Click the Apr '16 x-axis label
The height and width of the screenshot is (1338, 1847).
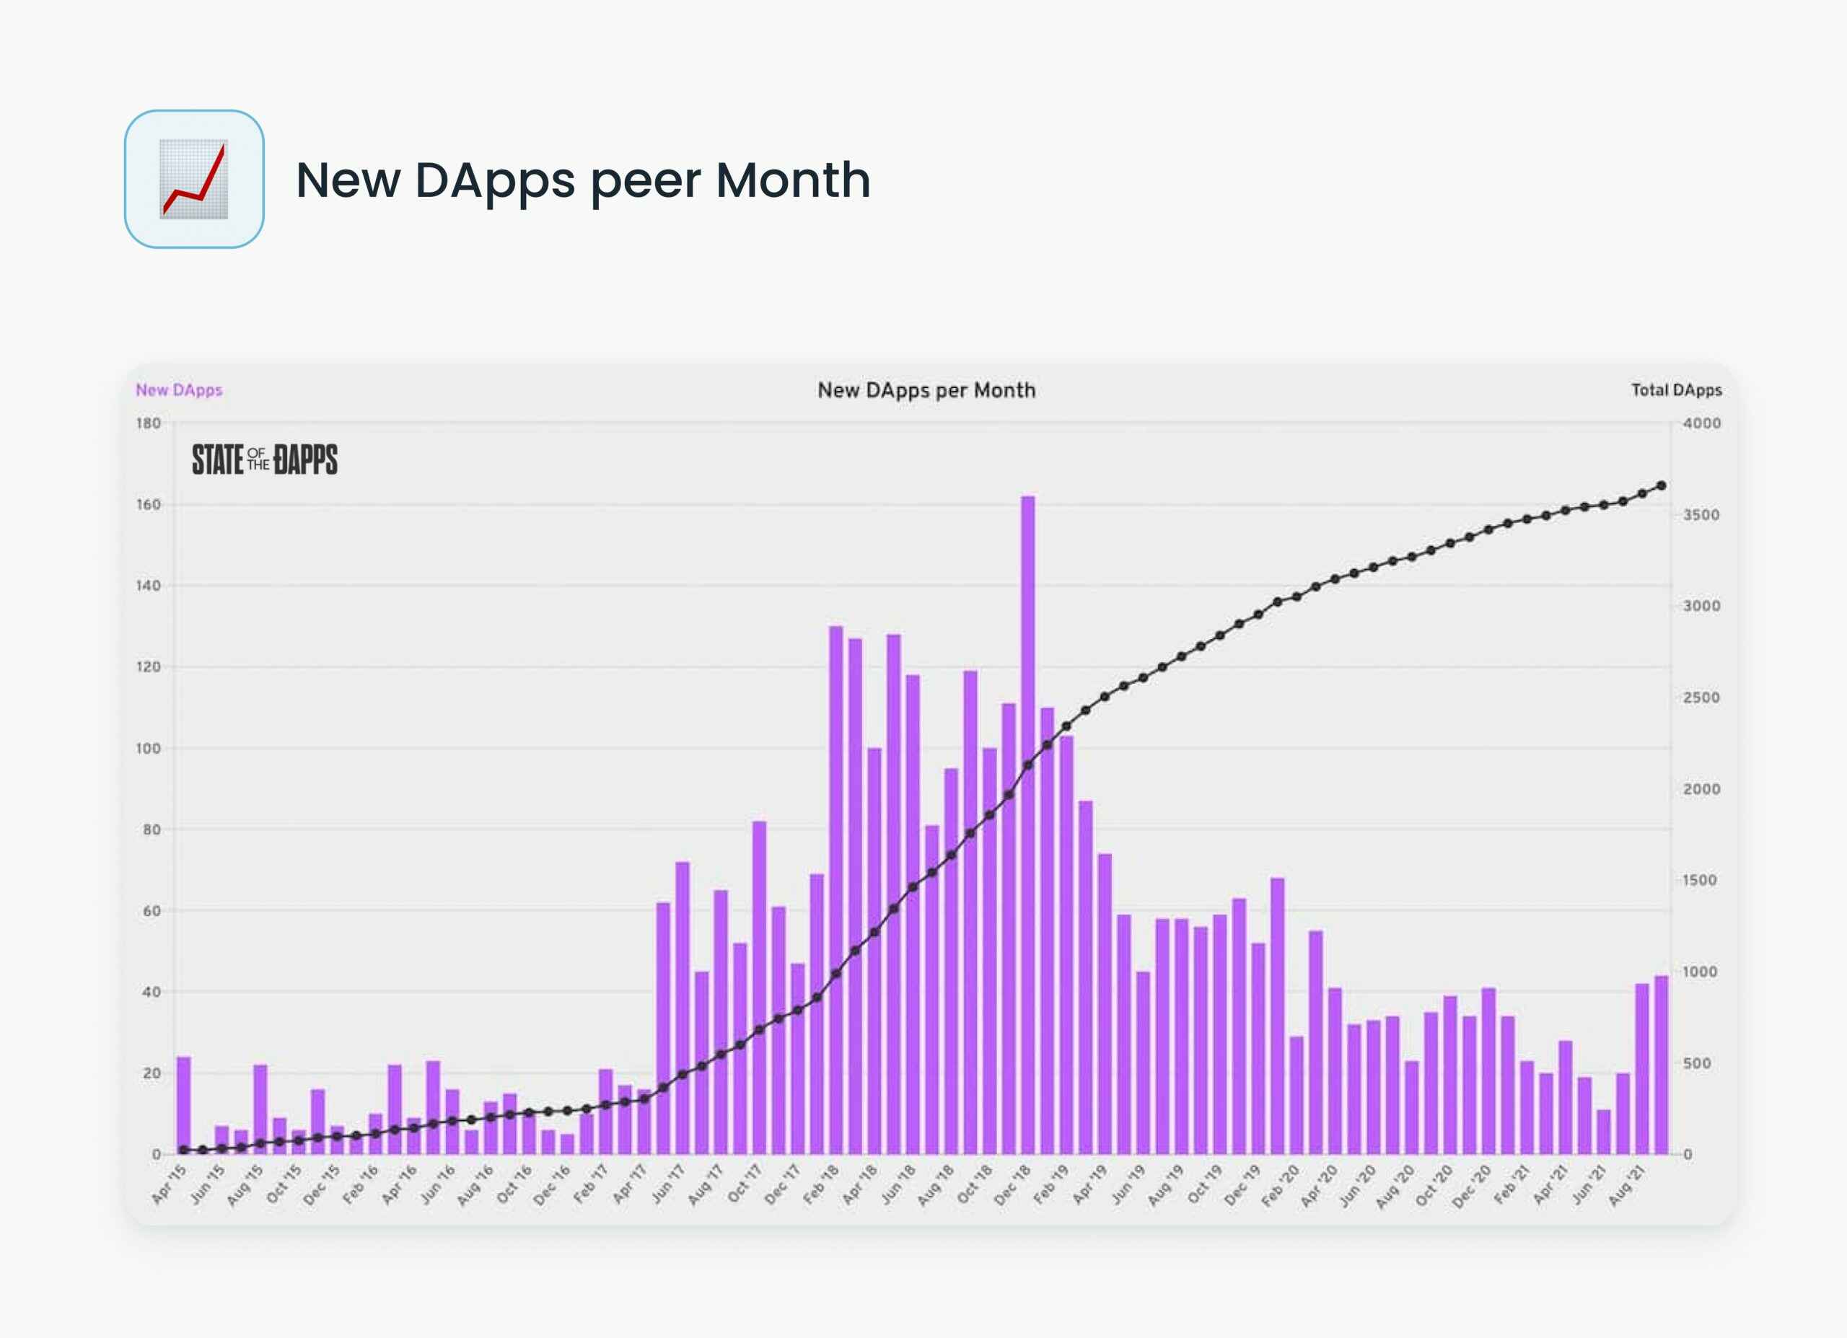click(x=400, y=1184)
